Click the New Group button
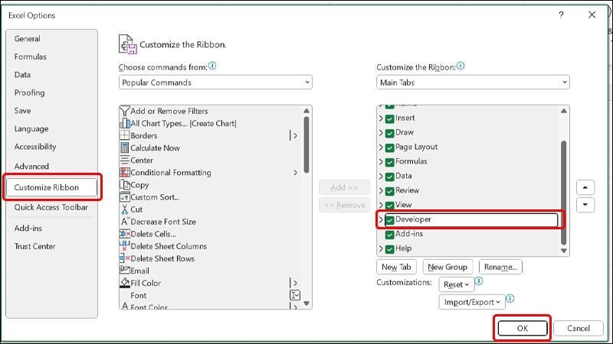Viewport: 613px width, 344px height. 447,267
